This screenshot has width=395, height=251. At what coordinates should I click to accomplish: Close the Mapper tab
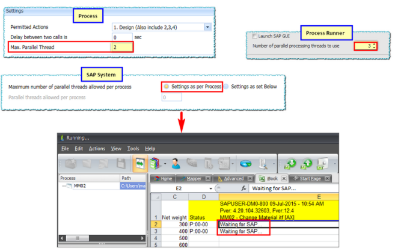click(x=208, y=179)
